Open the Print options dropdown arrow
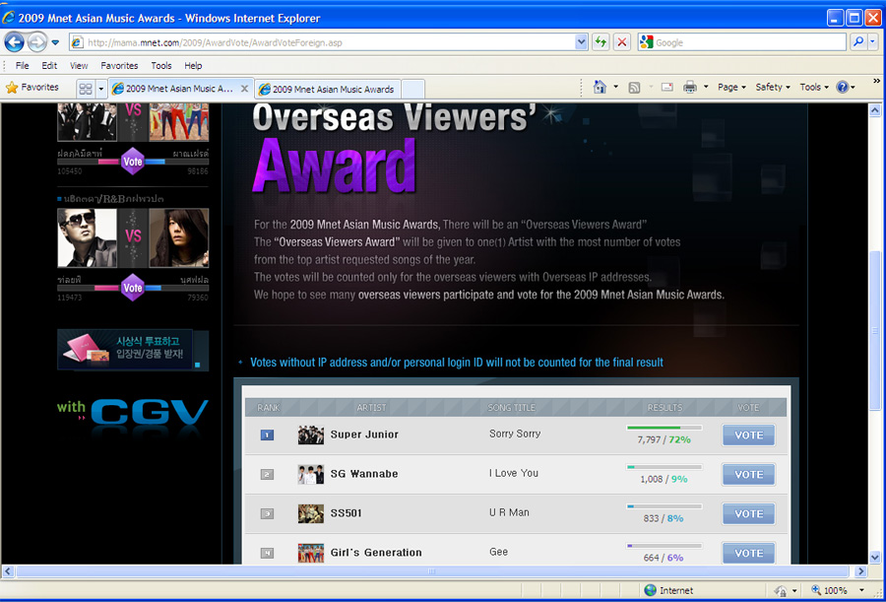Image resolution: width=886 pixels, height=602 pixels. [706, 87]
